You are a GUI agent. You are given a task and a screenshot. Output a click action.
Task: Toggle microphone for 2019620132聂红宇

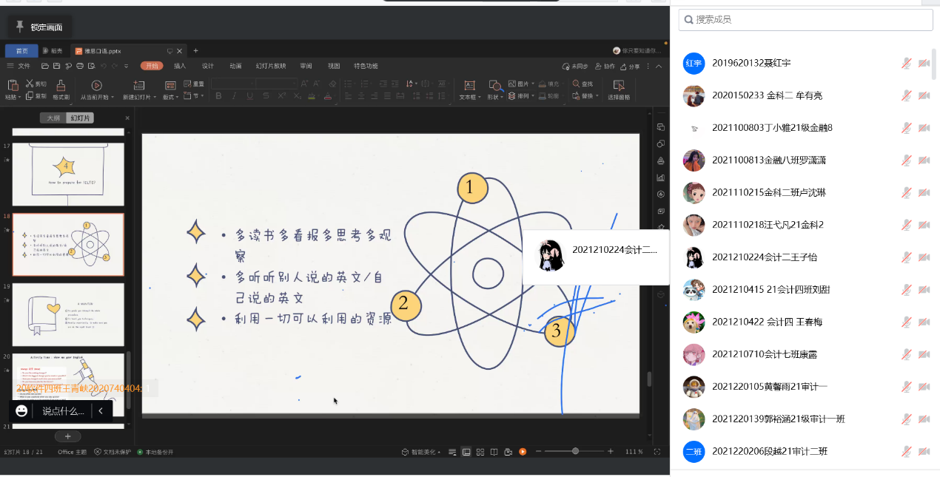(906, 64)
